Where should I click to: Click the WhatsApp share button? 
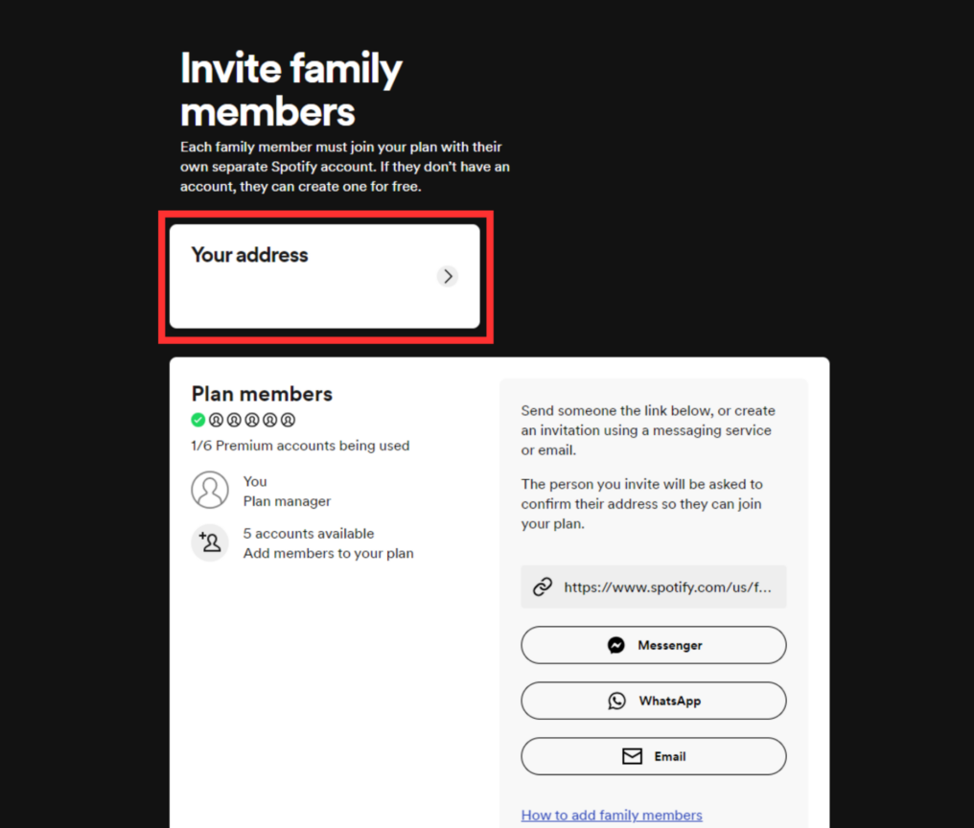point(653,700)
